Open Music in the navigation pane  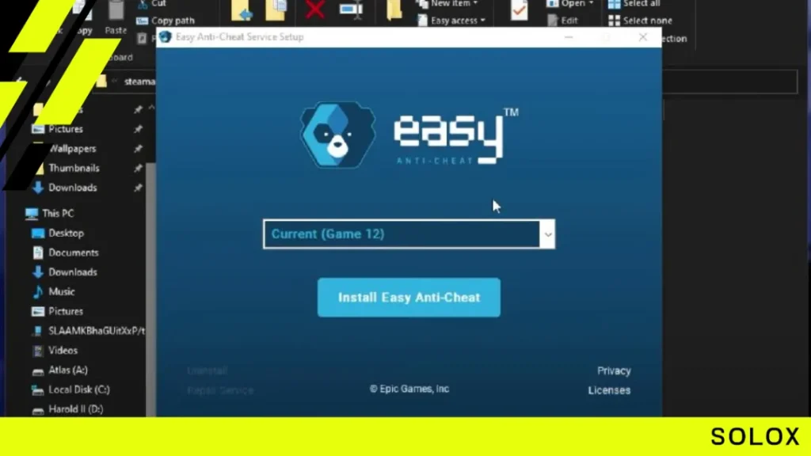coord(53,291)
